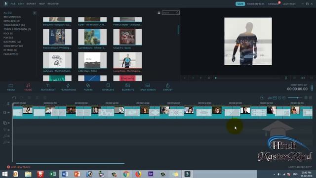Open the Text/Credit tab
Viewport: 316px width, 178px height.
coord(48,87)
